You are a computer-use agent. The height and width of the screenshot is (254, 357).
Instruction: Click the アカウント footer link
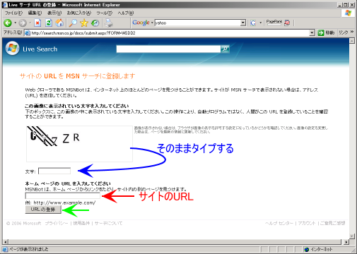point(307,223)
